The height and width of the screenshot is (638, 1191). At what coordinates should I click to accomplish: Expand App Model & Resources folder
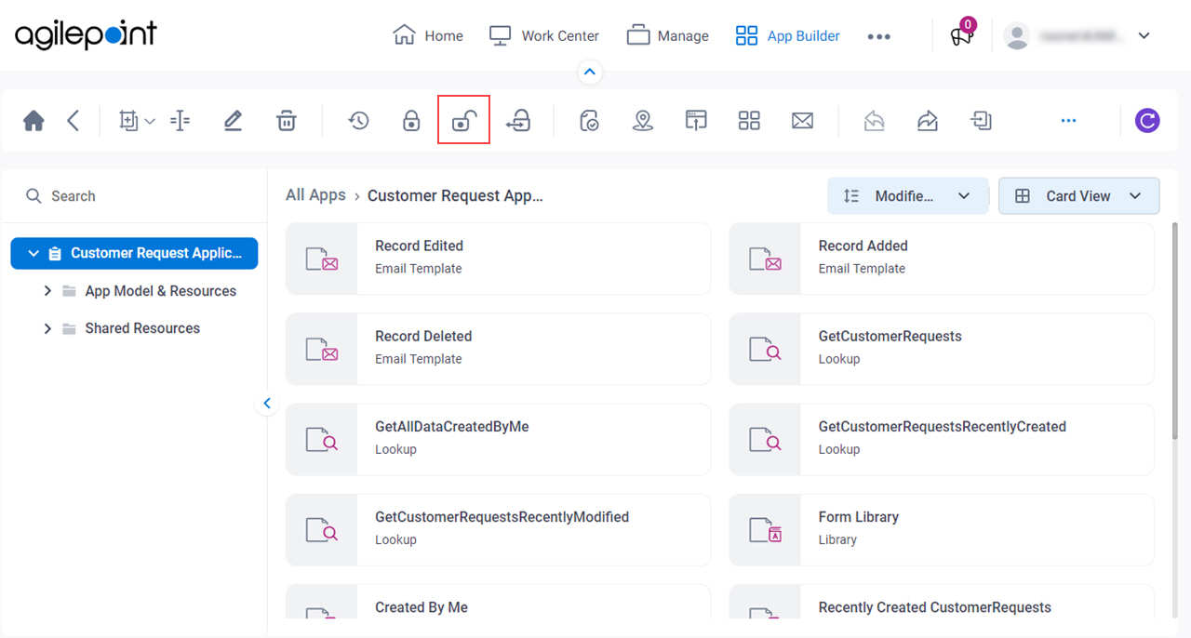pos(47,291)
